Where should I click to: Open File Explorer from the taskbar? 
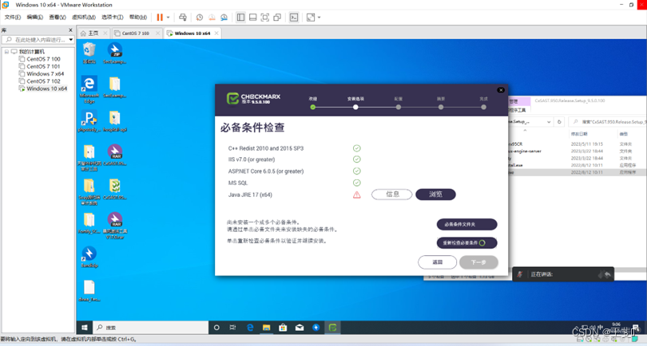[x=266, y=328]
